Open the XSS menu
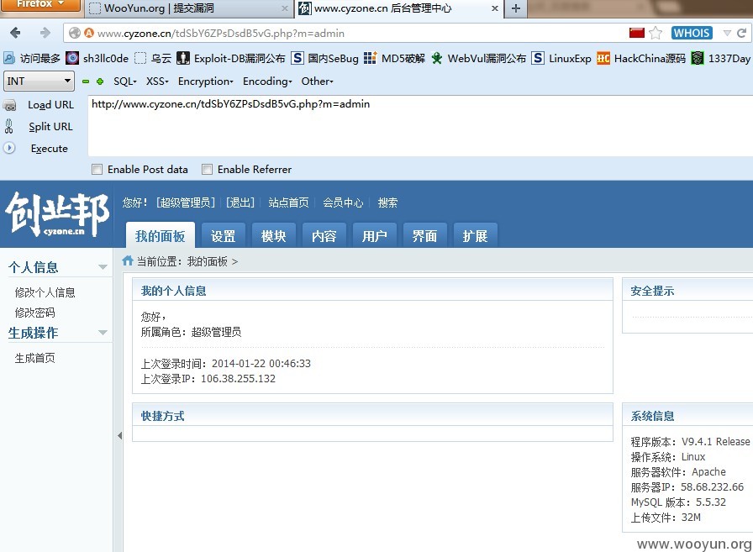Screen dimensions: 753x552 [157, 81]
